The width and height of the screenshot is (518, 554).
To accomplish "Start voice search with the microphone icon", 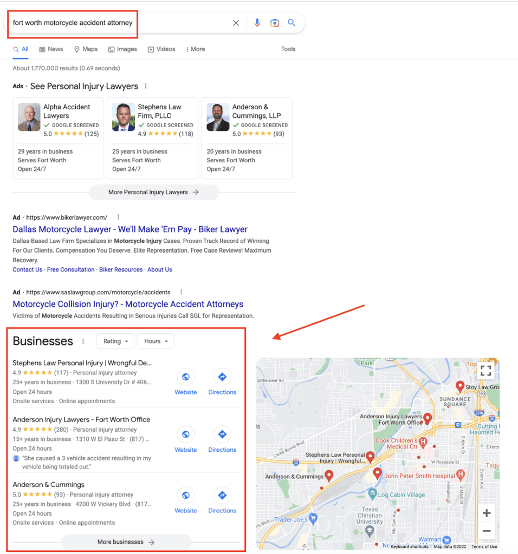I will (x=257, y=23).
